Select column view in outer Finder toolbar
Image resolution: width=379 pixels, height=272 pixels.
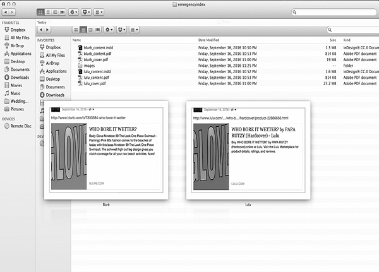(x=55, y=12)
